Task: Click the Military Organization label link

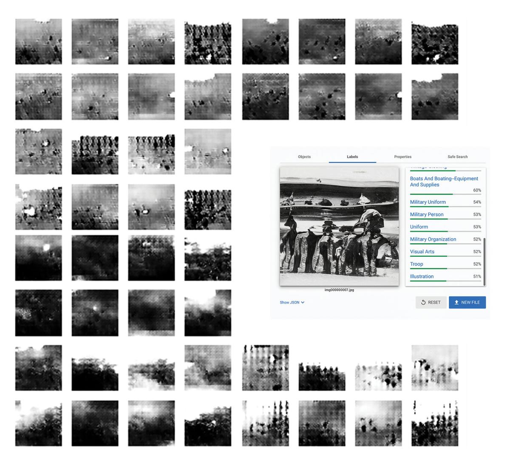Action: (433, 239)
